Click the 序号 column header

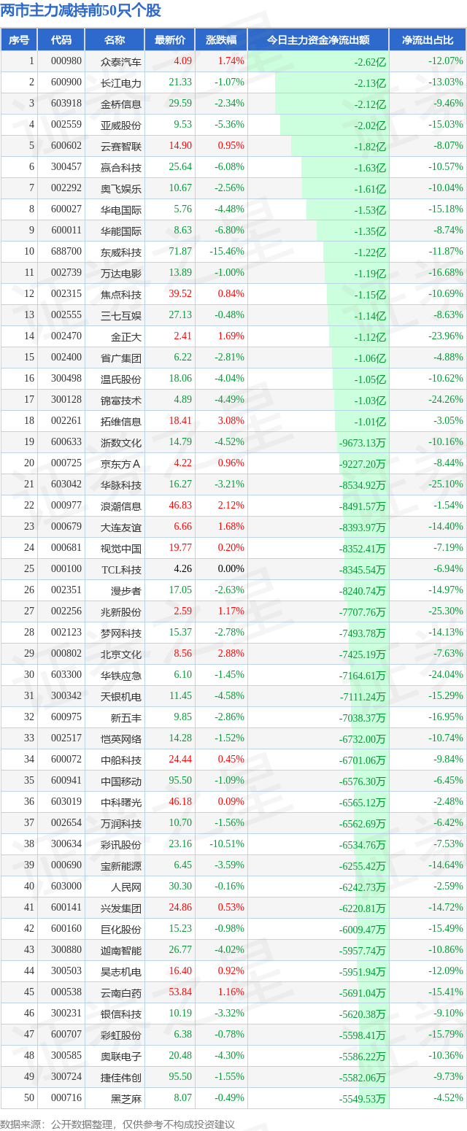(x=18, y=39)
